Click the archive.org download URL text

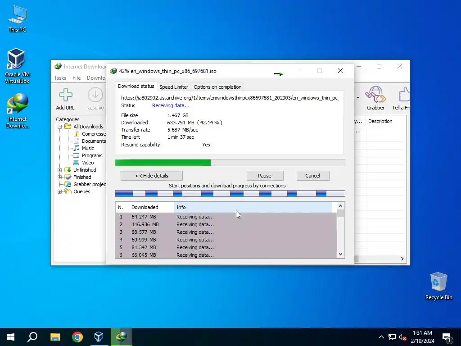tap(230, 98)
